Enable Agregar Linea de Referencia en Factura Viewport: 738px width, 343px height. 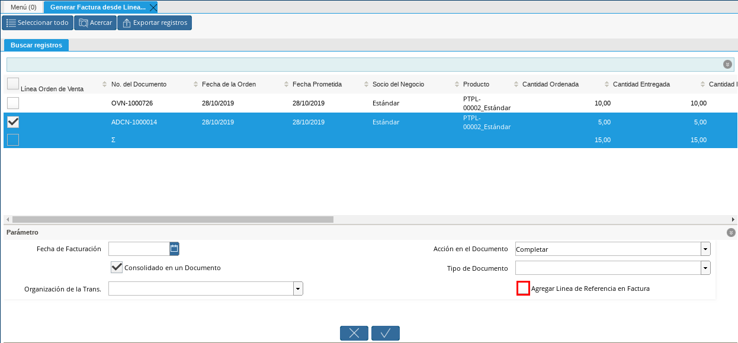tap(524, 288)
